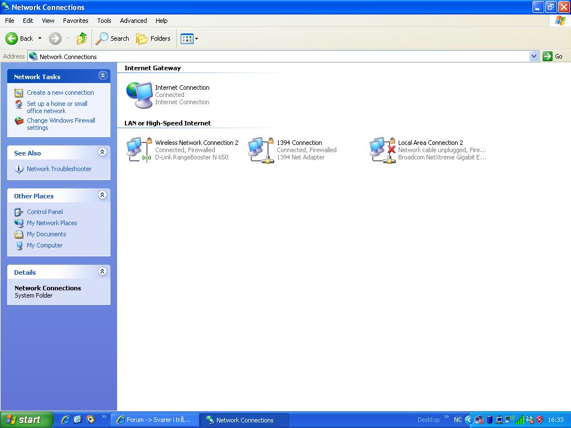Collapse the Network Tasks panel
The width and height of the screenshot is (571, 428).
click(103, 76)
